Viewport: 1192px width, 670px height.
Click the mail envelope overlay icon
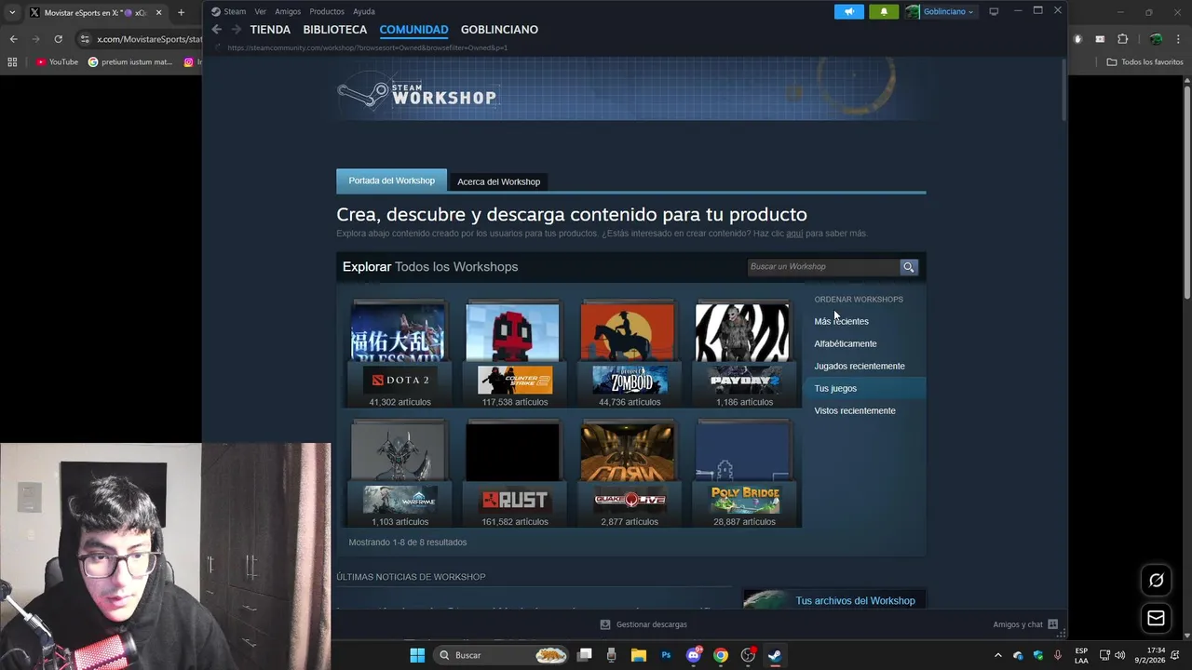(1156, 618)
